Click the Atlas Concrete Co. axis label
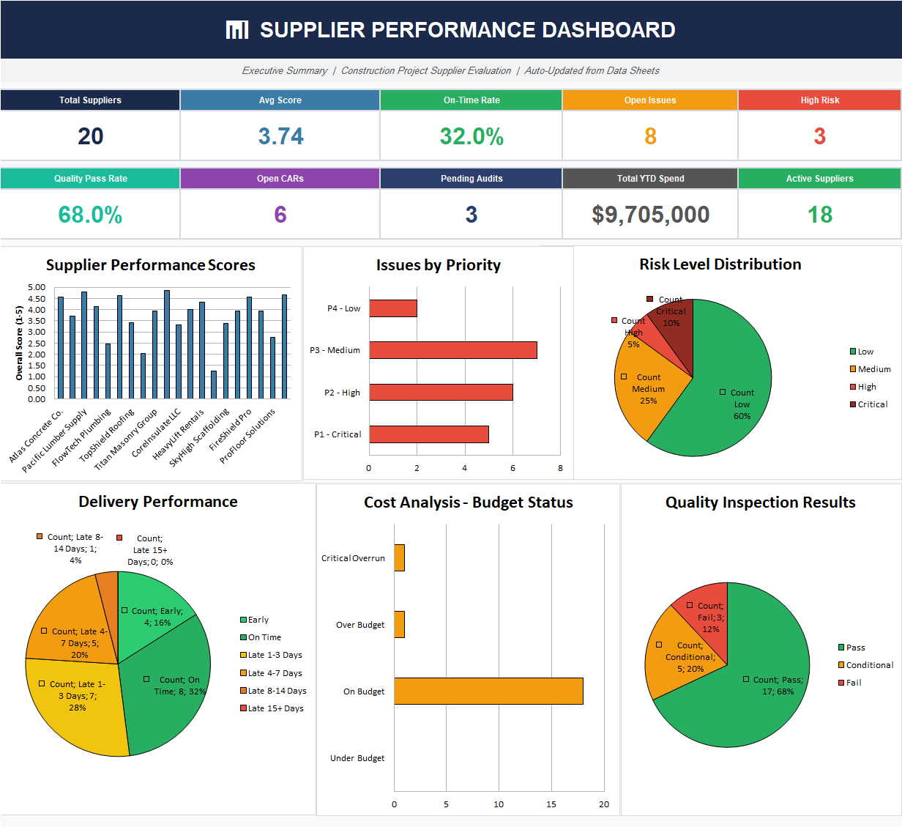This screenshot has height=827, width=902. click(x=37, y=436)
